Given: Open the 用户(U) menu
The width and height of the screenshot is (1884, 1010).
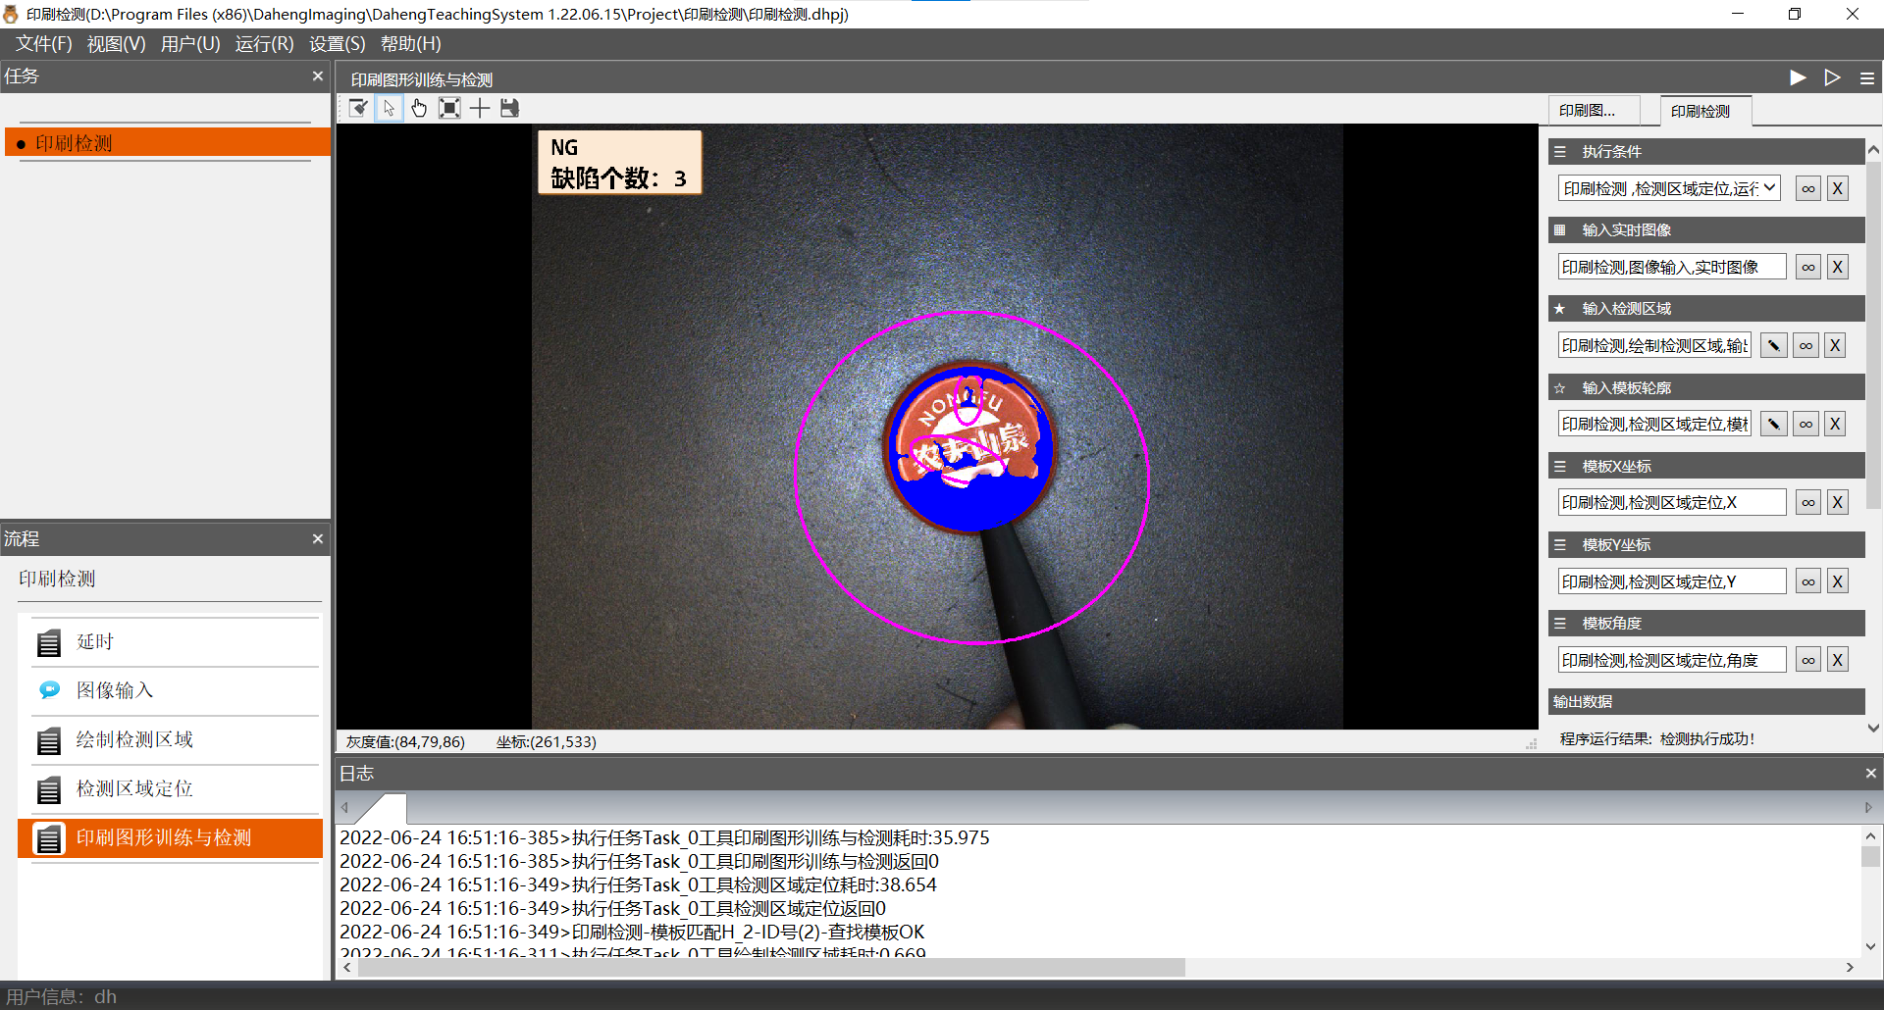Looking at the screenshot, I should [x=190, y=44].
